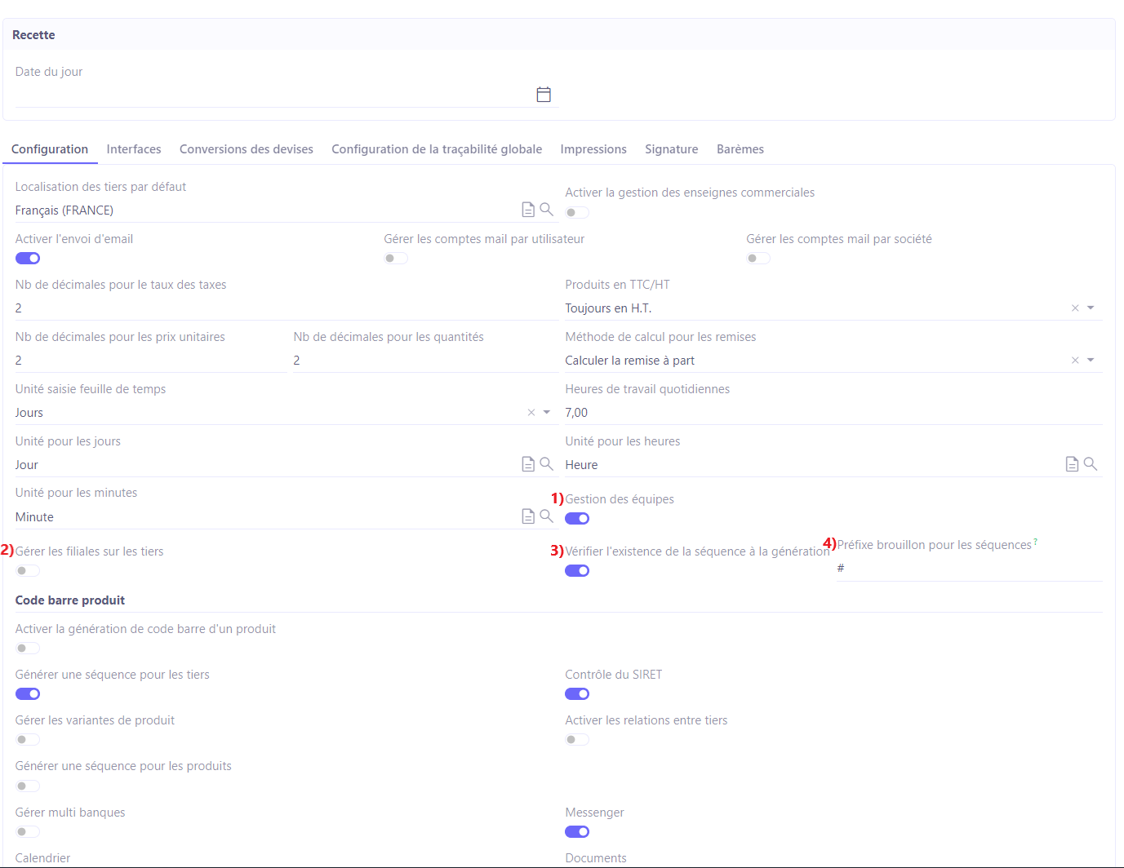Image resolution: width=1124 pixels, height=868 pixels.
Task: Select the Configuration tab
Action: pyautogui.click(x=50, y=149)
